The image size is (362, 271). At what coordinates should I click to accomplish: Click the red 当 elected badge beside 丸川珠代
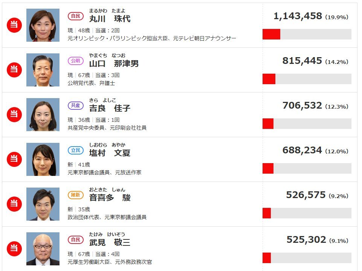pyautogui.click(x=14, y=25)
